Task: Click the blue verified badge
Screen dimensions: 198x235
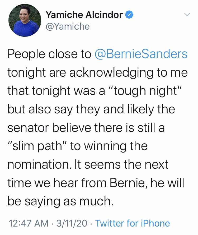Action: point(129,15)
